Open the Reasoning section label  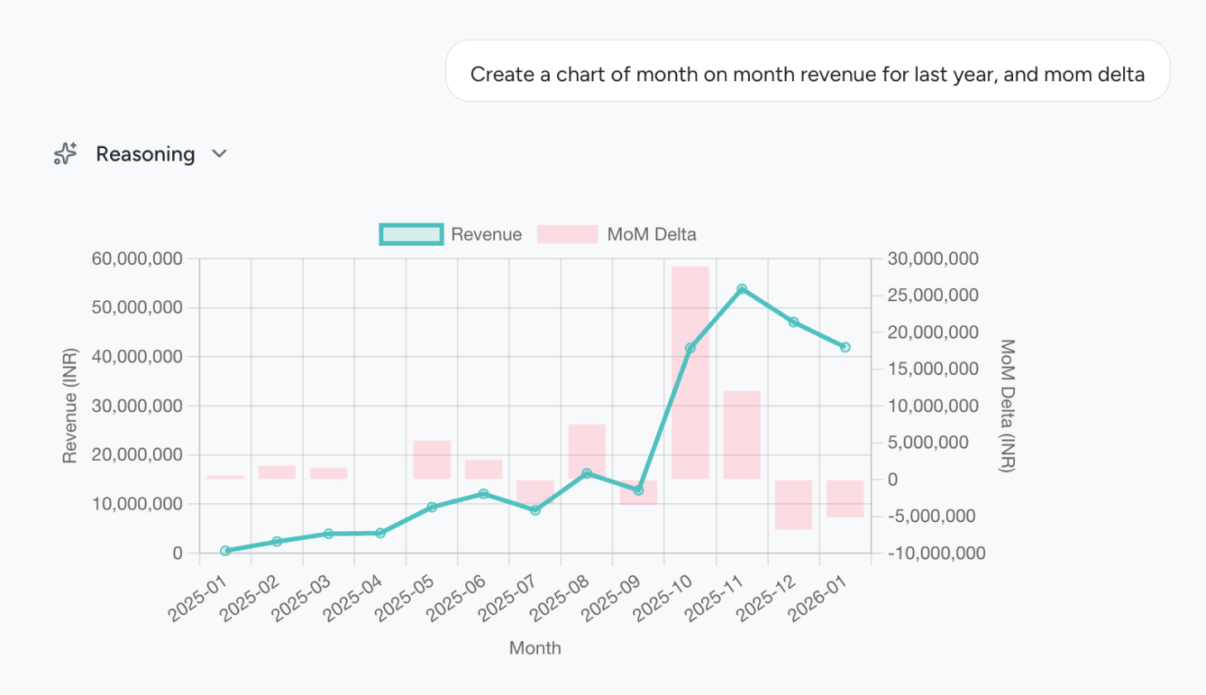pyautogui.click(x=145, y=154)
